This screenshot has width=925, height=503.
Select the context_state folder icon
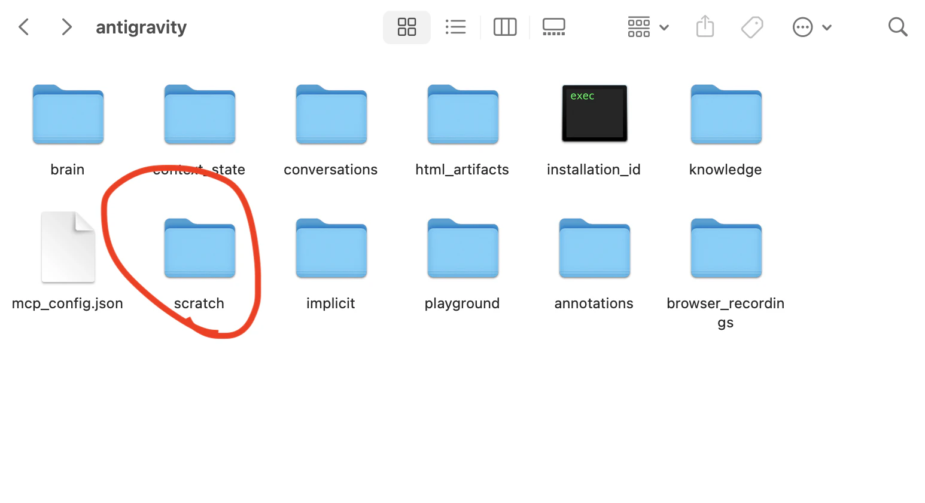(200, 115)
